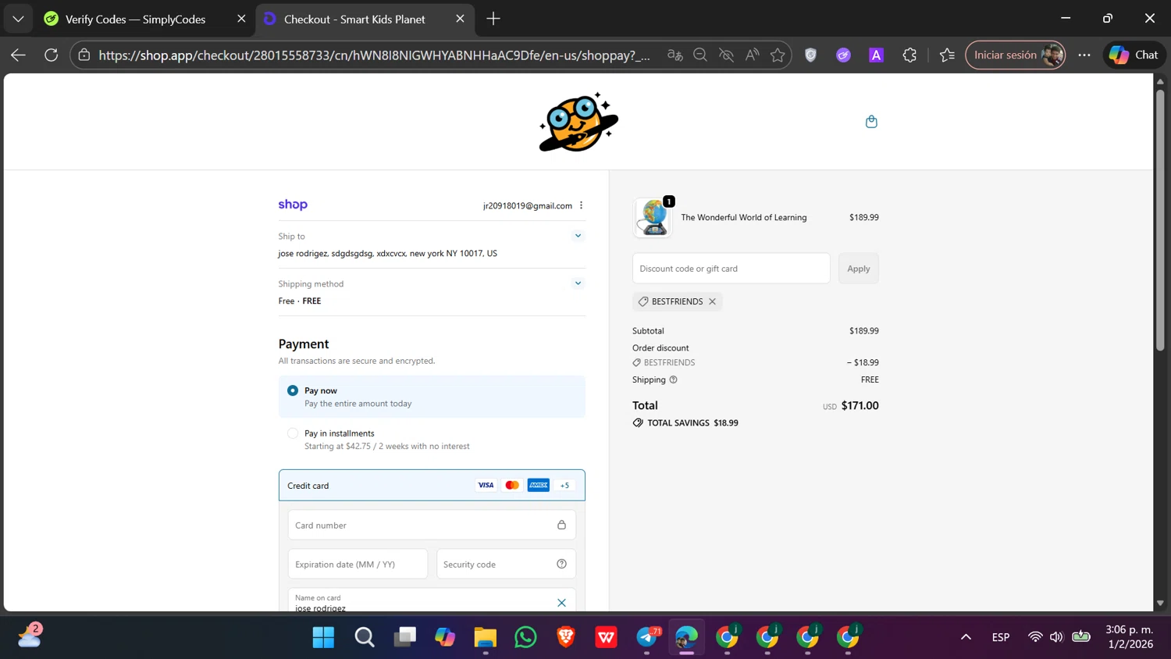The width and height of the screenshot is (1171, 659).
Task: Click the page vertical scrollbar
Action: pos(1160,219)
